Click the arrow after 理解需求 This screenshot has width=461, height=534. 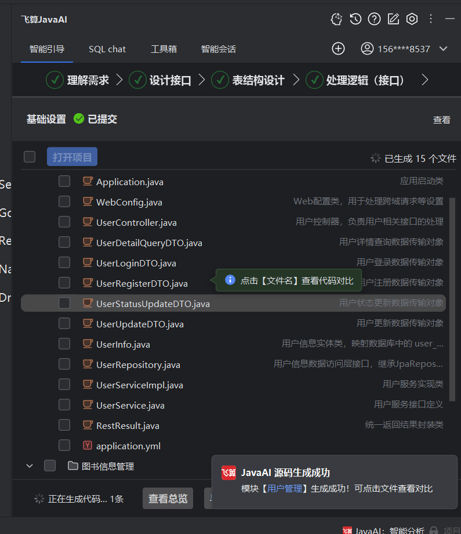(x=119, y=80)
